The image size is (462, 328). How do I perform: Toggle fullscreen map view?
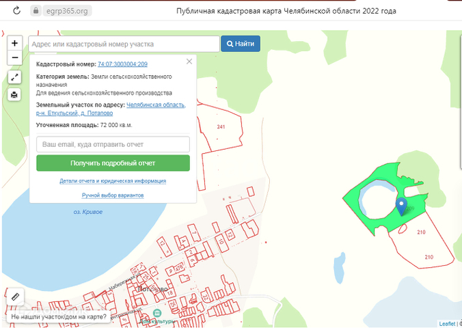(14, 77)
